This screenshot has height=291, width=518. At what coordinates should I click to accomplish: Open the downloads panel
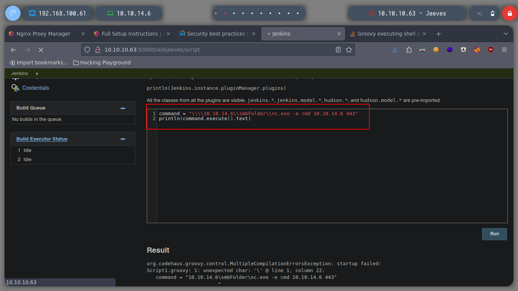click(395, 50)
